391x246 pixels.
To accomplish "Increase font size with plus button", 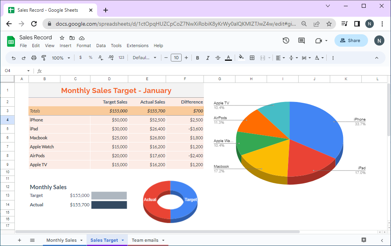I will 186,58.
